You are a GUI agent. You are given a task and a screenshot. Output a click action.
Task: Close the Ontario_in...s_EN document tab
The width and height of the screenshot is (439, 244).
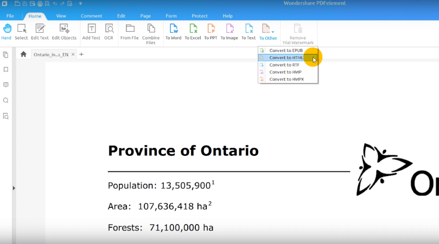[x=73, y=54]
